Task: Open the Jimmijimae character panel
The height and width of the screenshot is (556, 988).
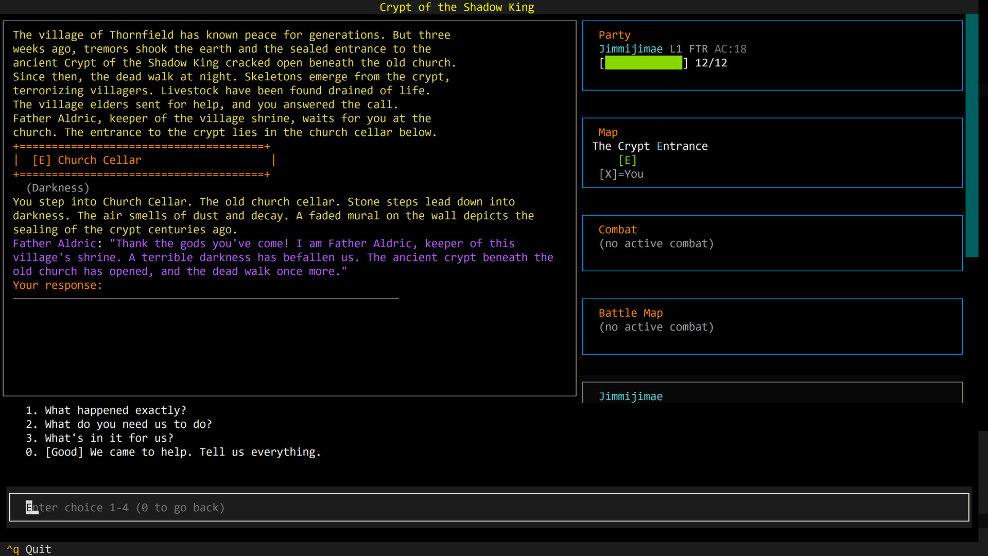Action: pyautogui.click(x=631, y=396)
